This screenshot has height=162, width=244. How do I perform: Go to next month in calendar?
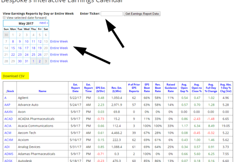pos(44,23)
